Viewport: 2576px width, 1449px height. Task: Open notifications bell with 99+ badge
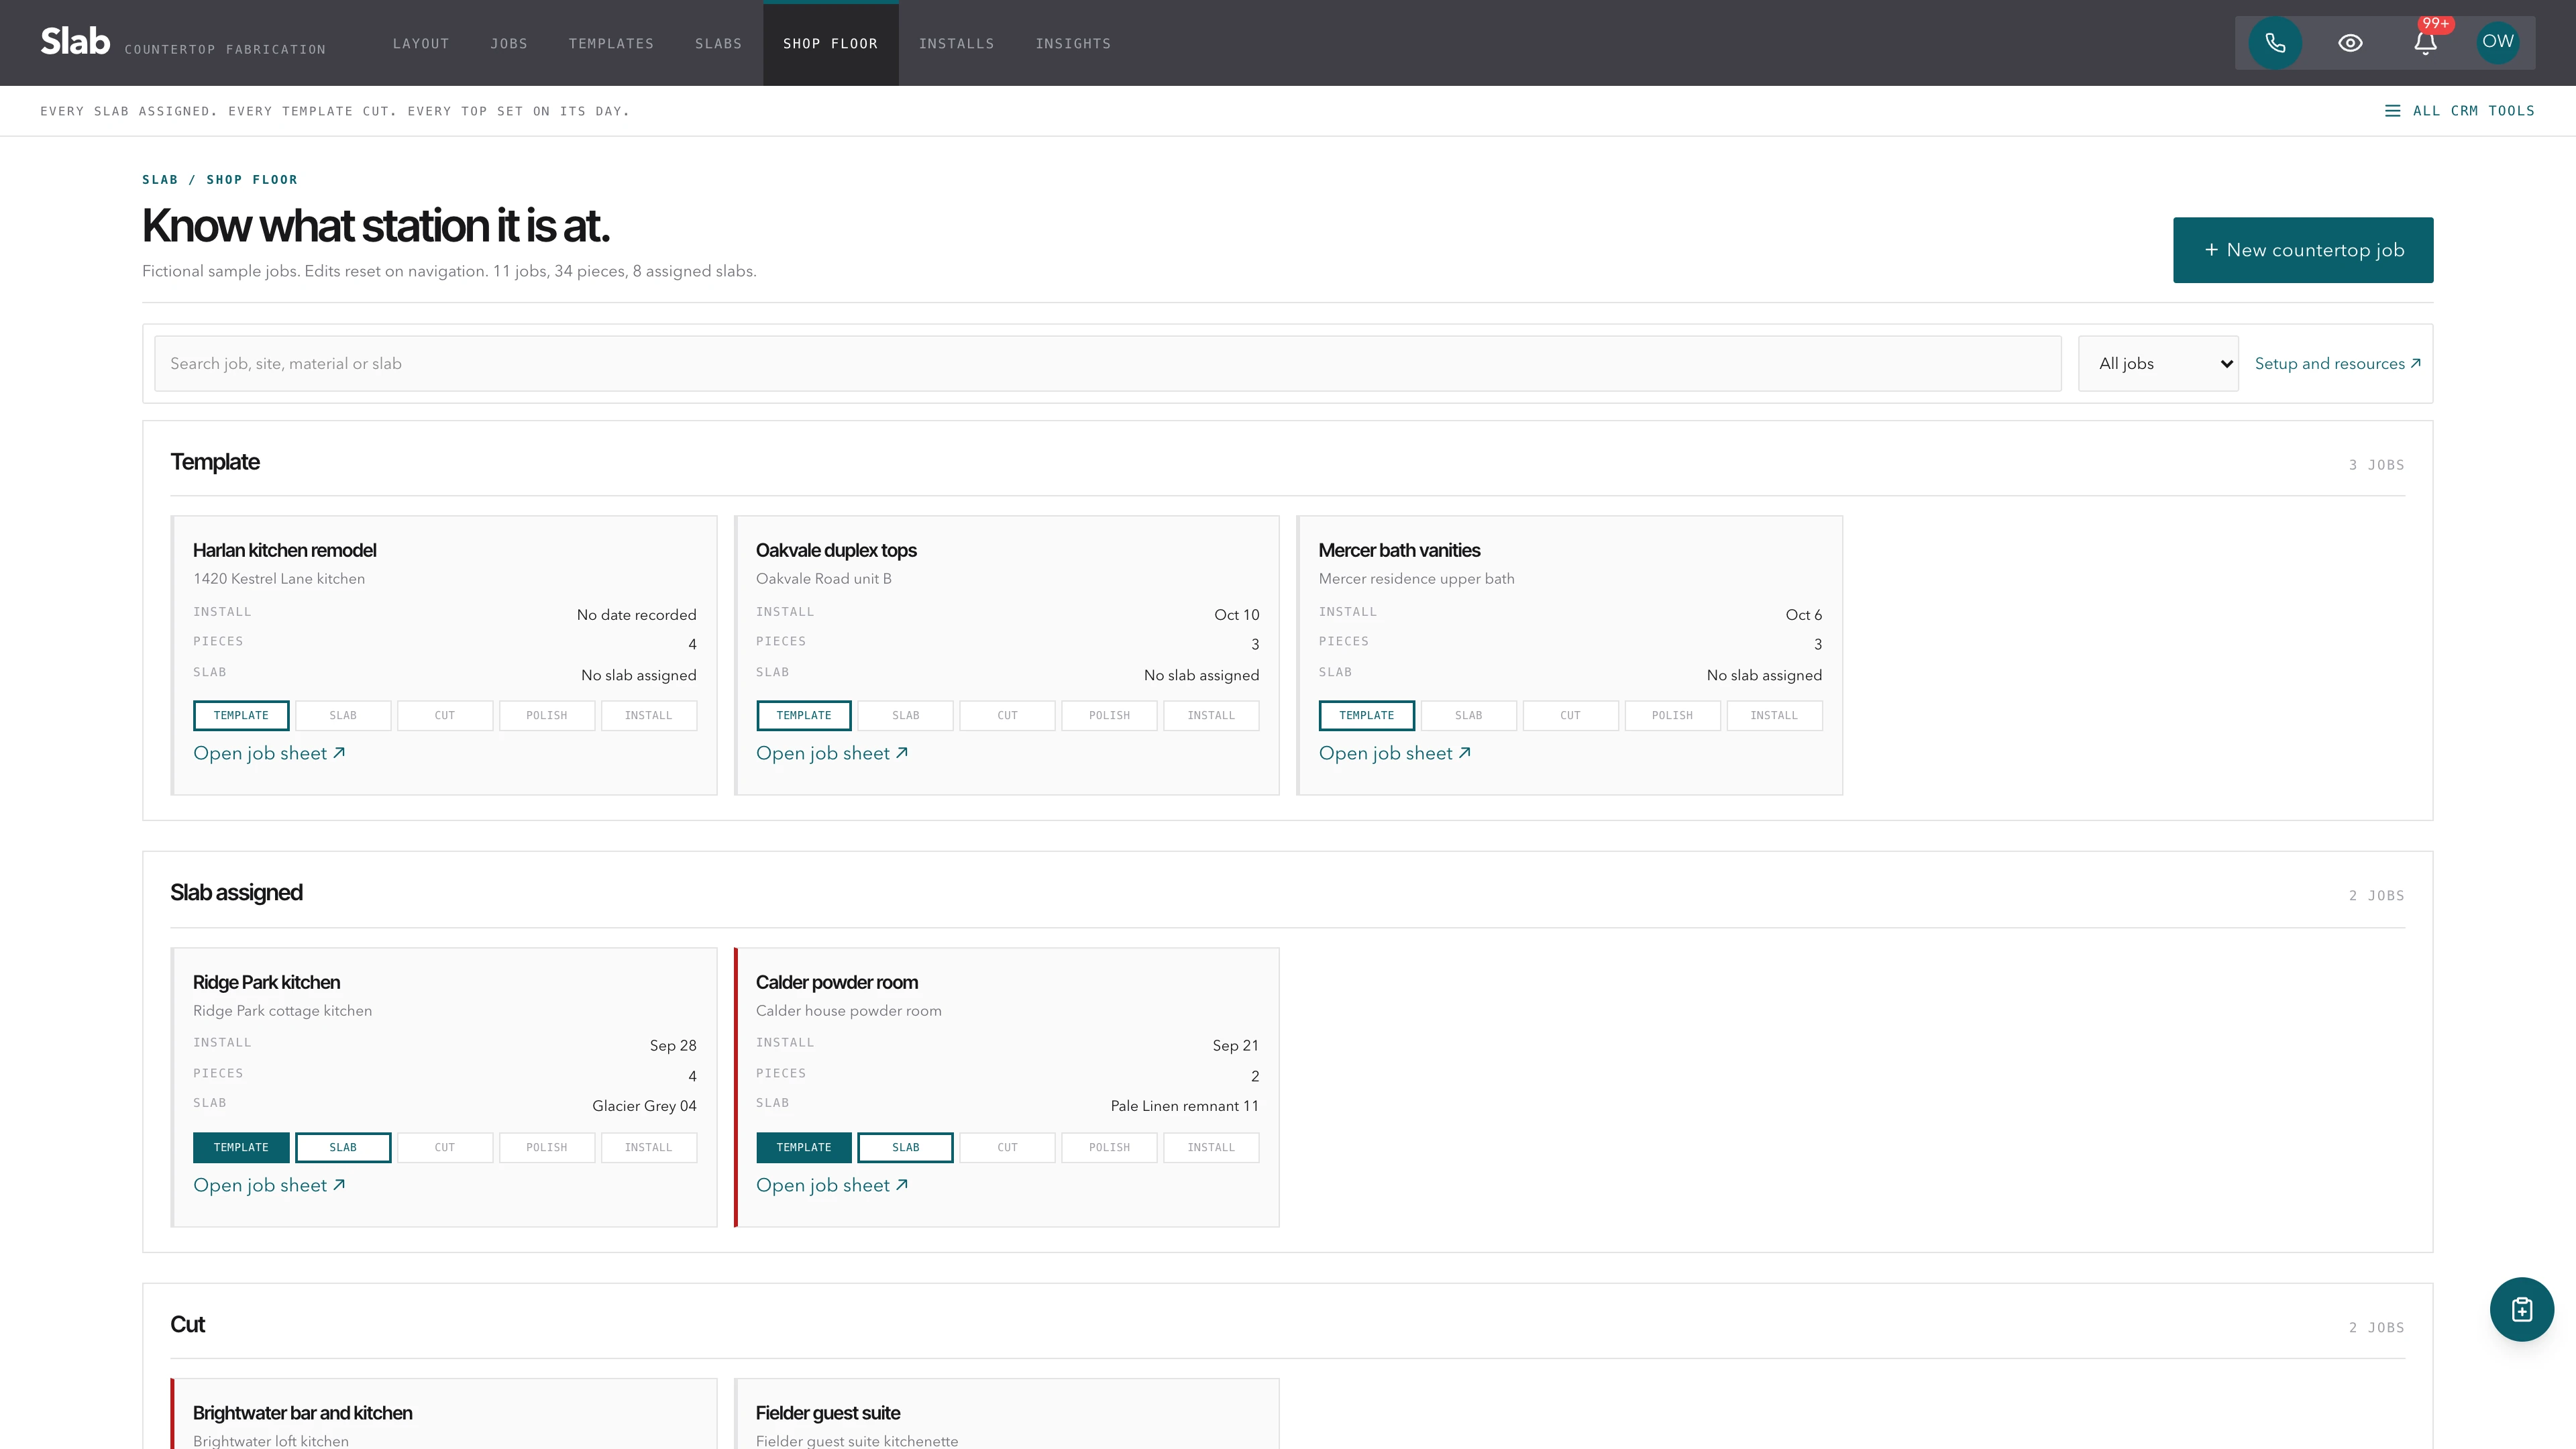pyautogui.click(x=2425, y=43)
